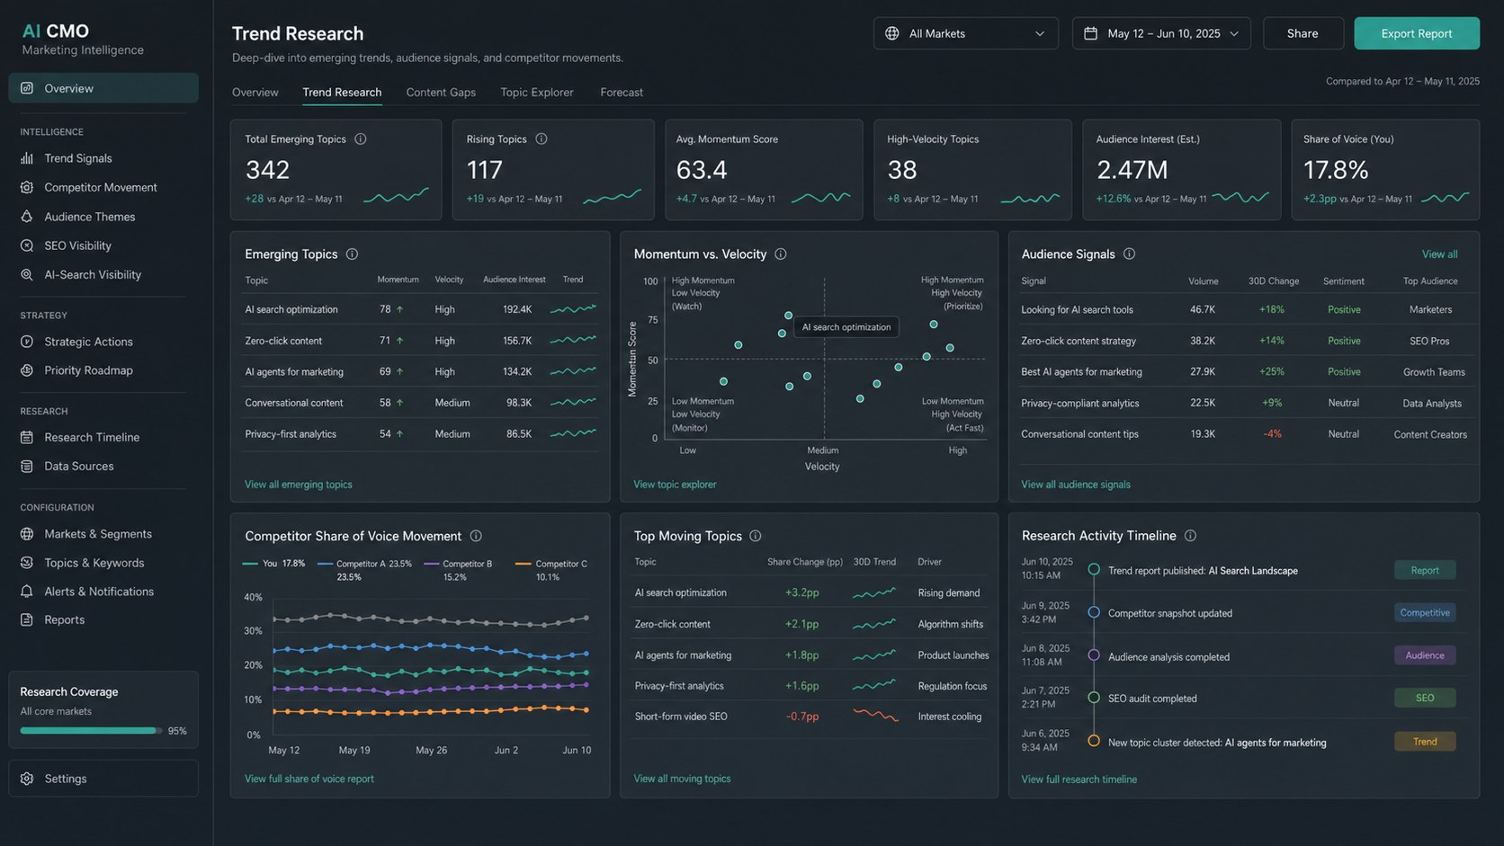
Task: Open View topic explorer link
Action: [x=675, y=485]
